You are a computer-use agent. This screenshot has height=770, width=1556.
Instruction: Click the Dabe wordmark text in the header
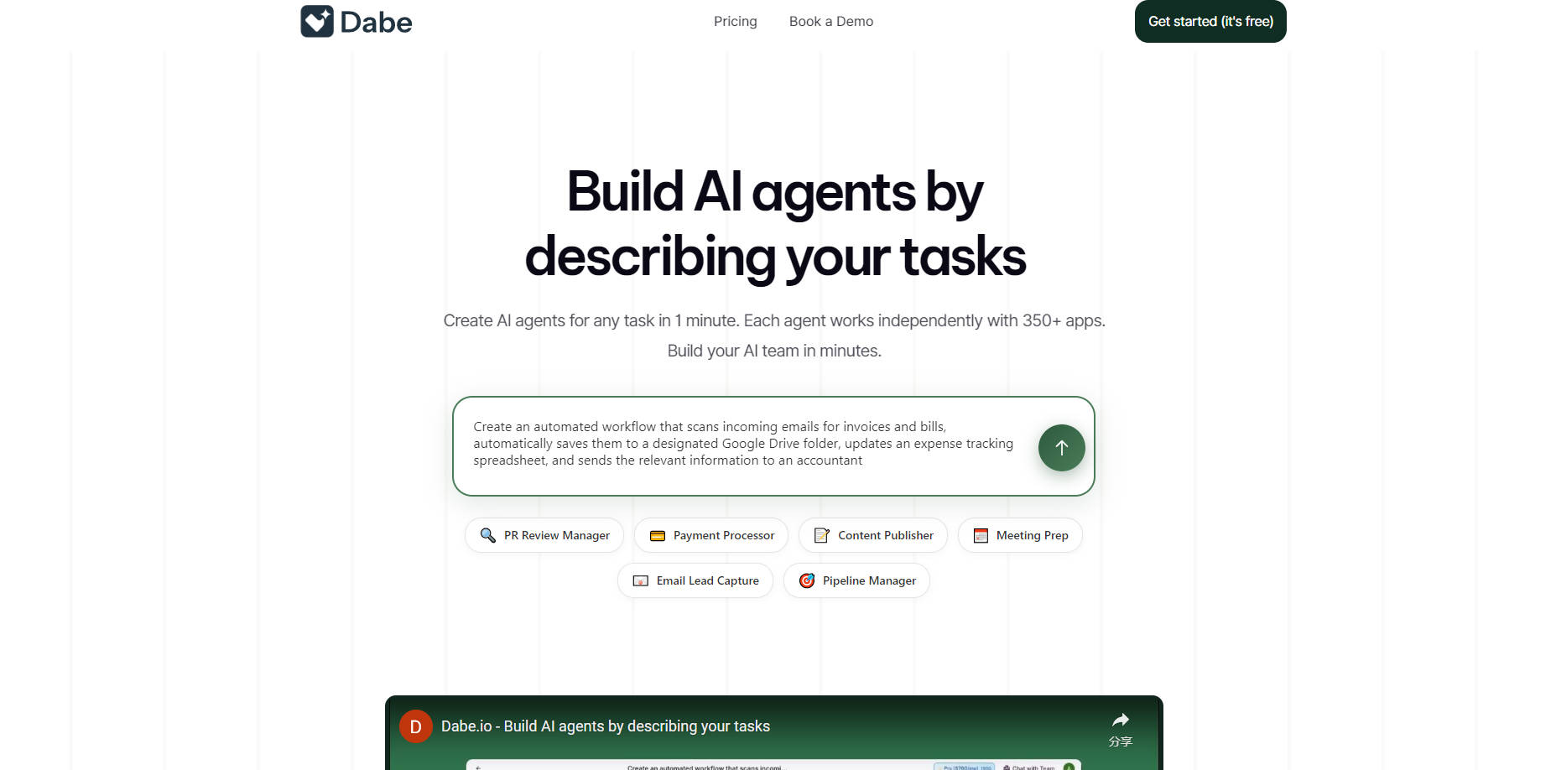tap(376, 23)
